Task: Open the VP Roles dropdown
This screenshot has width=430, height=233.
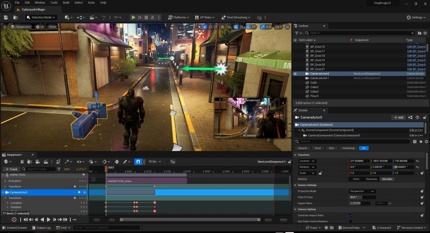Action: click(205, 18)
